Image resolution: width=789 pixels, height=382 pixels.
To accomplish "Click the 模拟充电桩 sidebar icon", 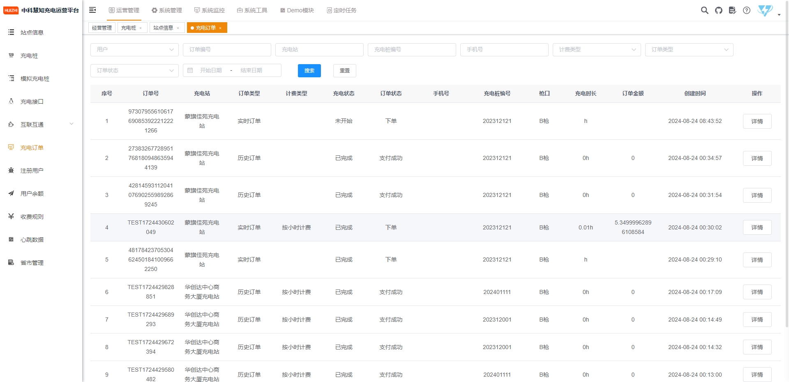I will (x=11, y=78).
